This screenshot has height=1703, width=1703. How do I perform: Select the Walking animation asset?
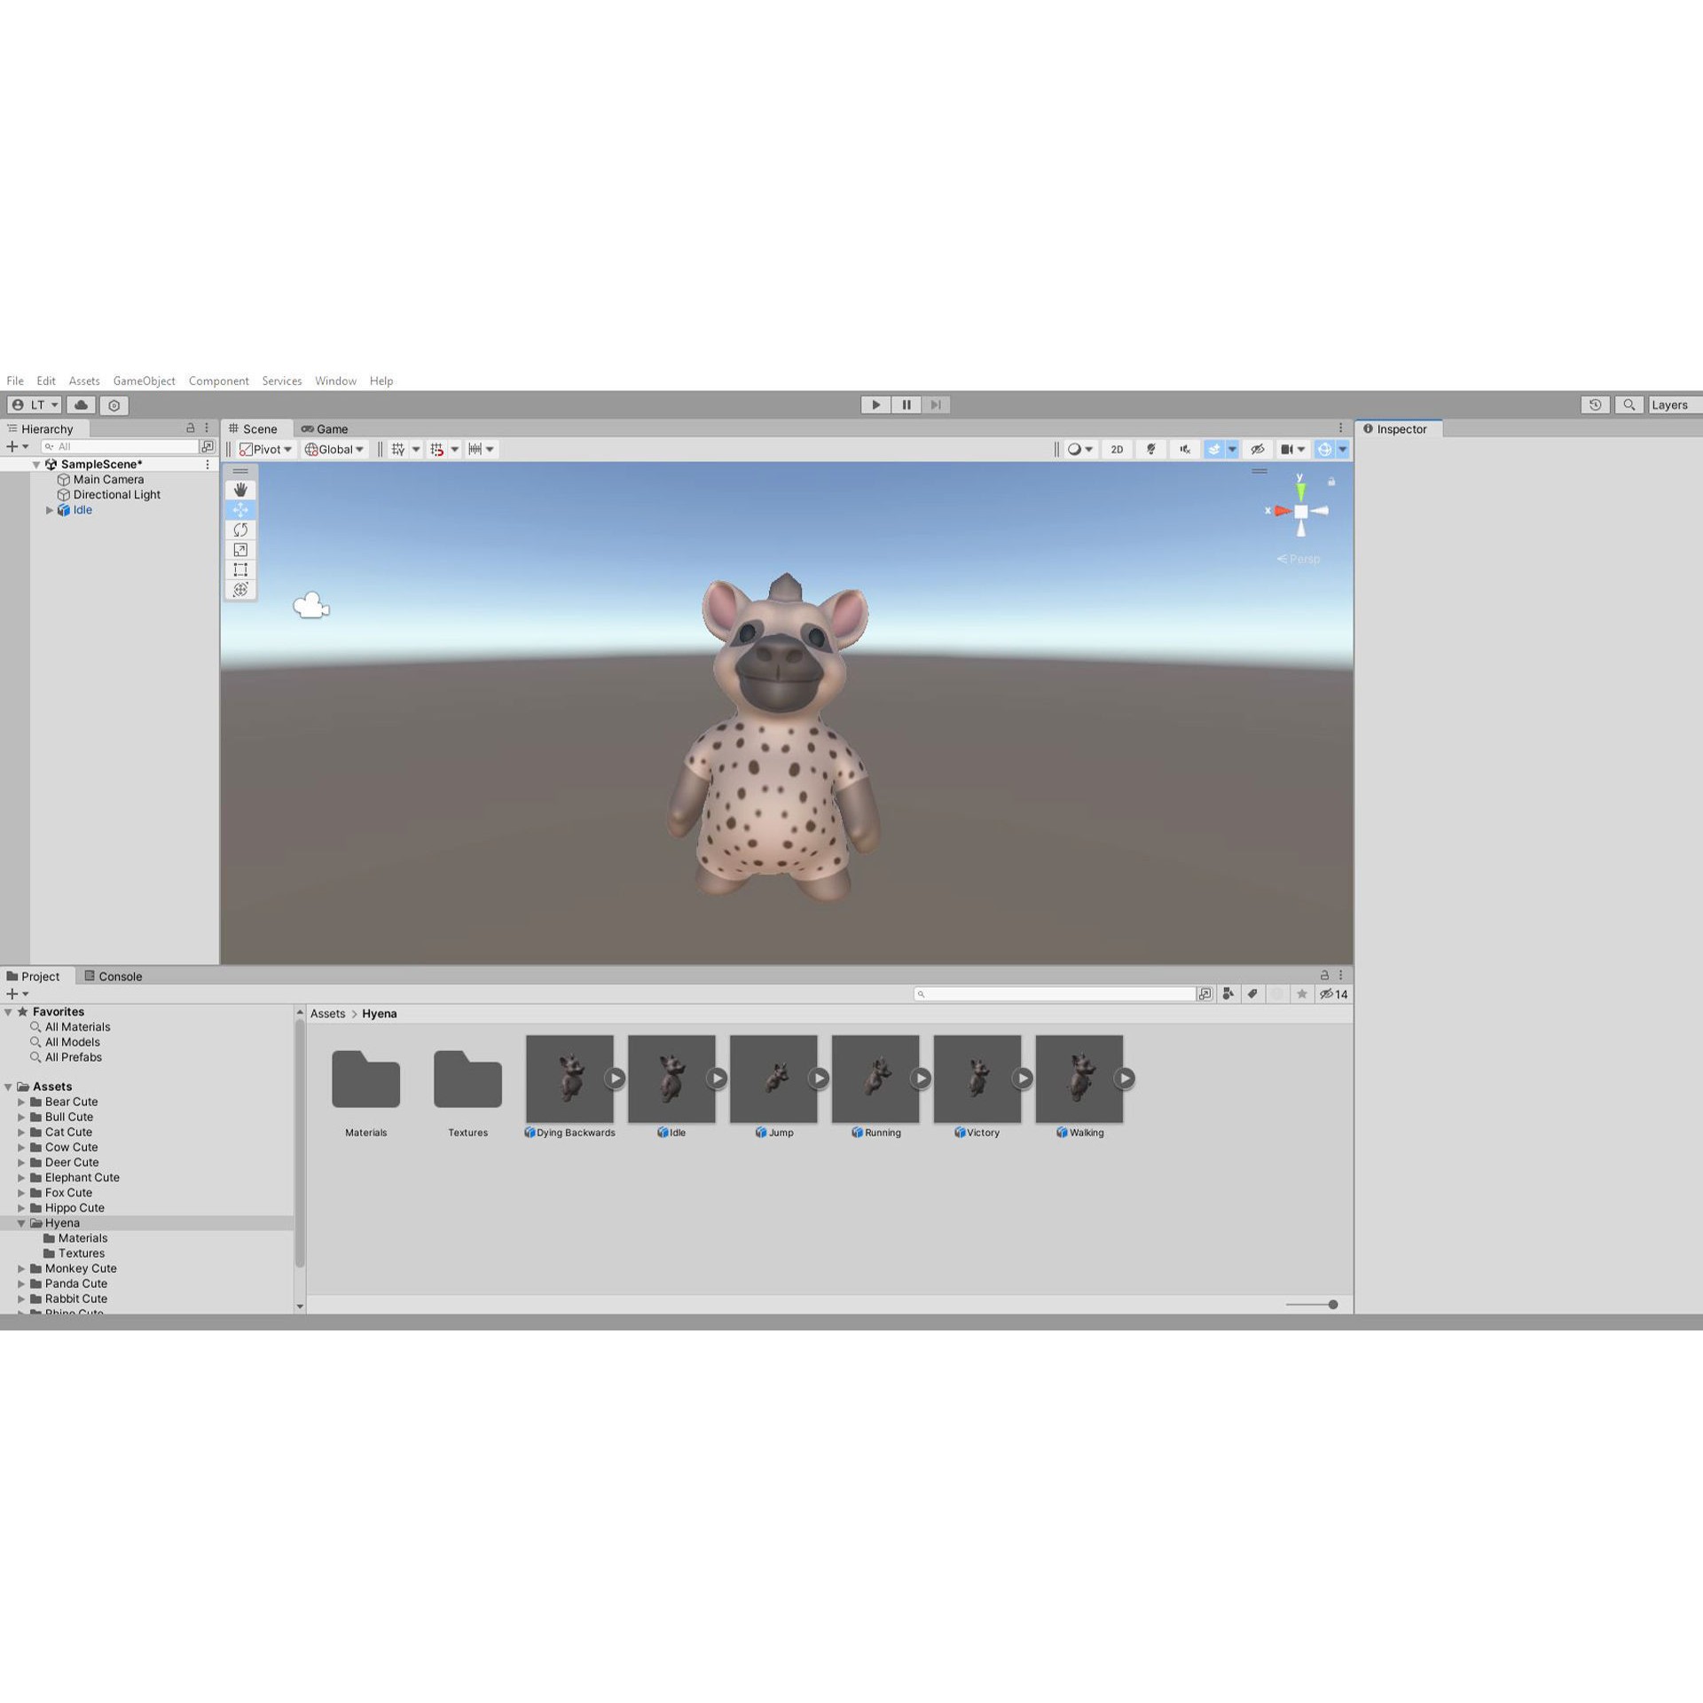tap(1079, 1078)
